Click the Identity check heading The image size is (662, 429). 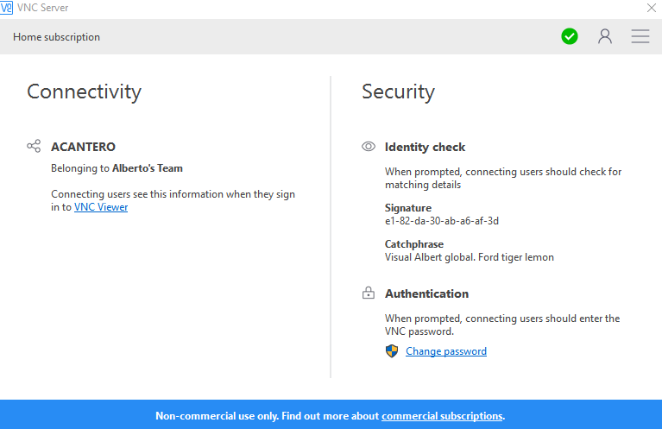[425, 147]
